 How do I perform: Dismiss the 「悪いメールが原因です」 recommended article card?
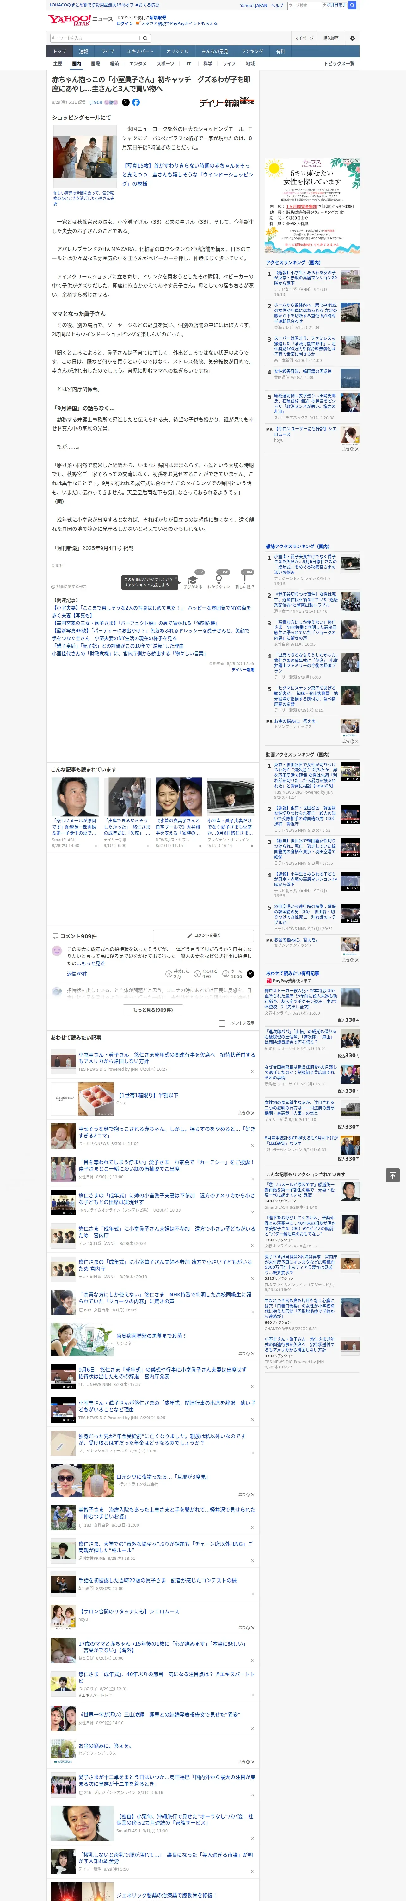click(96, 846)
